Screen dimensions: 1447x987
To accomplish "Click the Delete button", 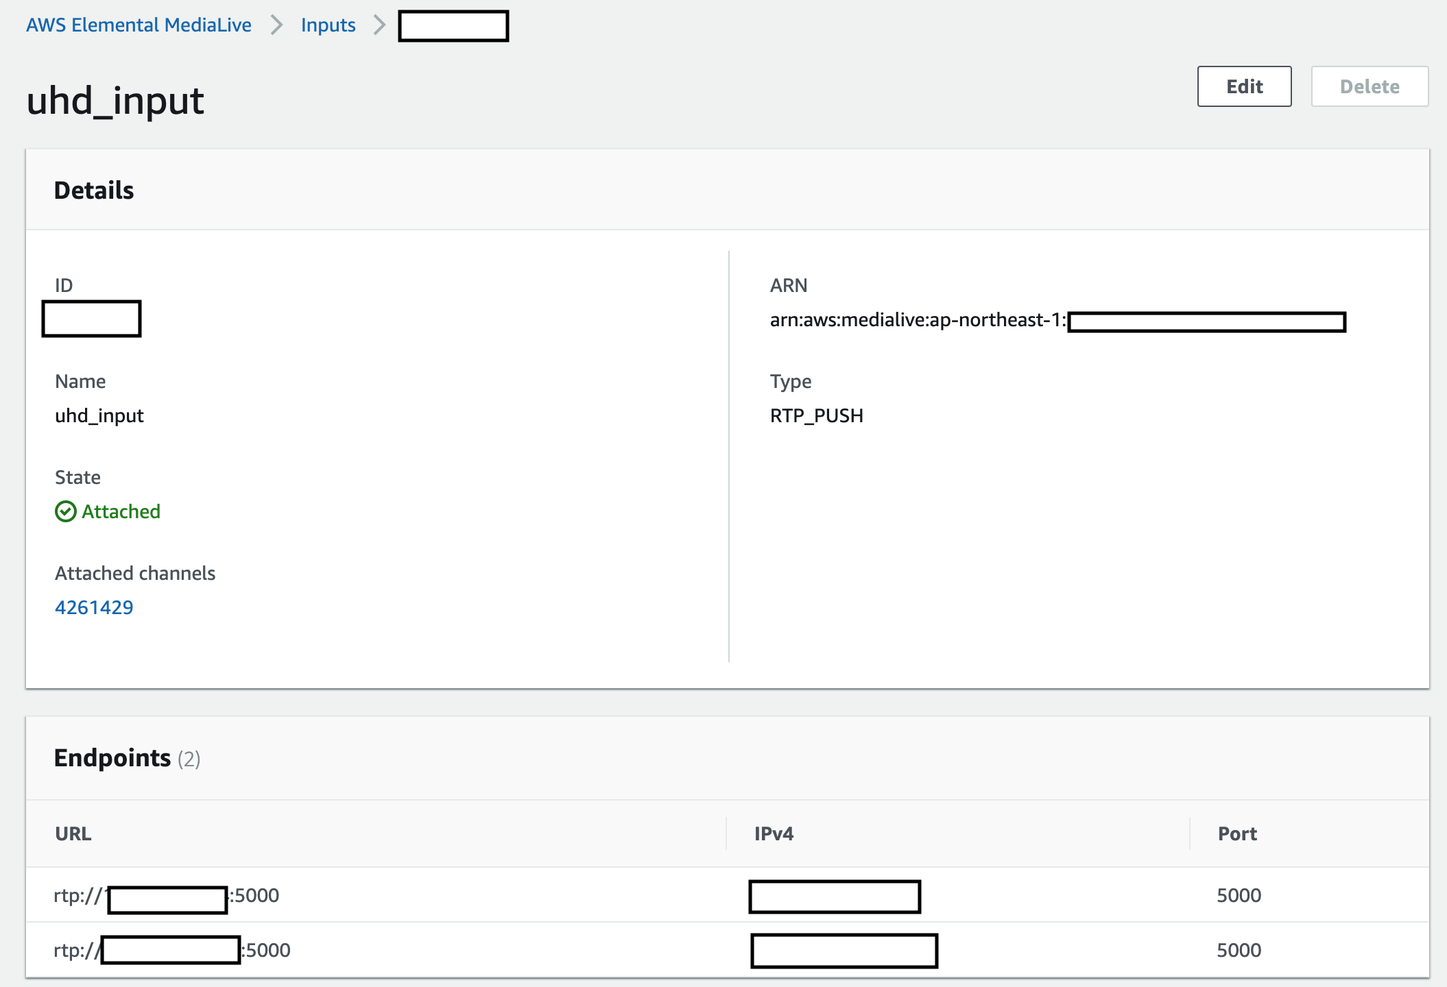I will click(x=1370, y=86).
